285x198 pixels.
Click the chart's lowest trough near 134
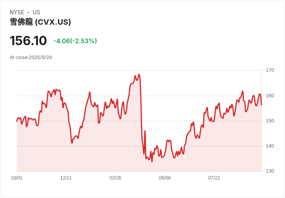(152, 162)
